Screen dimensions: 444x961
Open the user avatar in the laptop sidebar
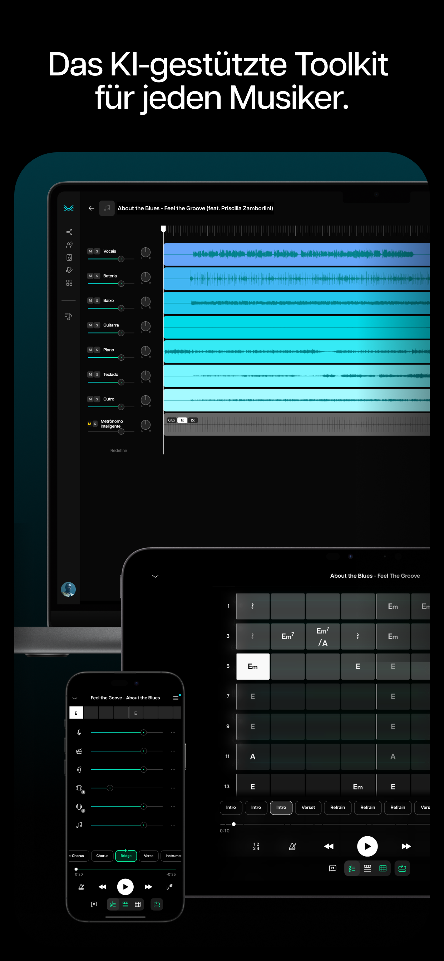pos(68,589)
